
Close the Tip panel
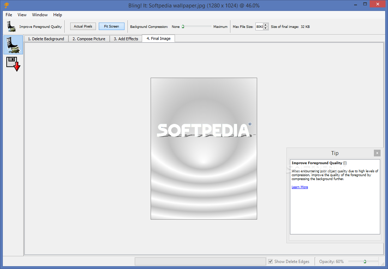pos(377,153)
